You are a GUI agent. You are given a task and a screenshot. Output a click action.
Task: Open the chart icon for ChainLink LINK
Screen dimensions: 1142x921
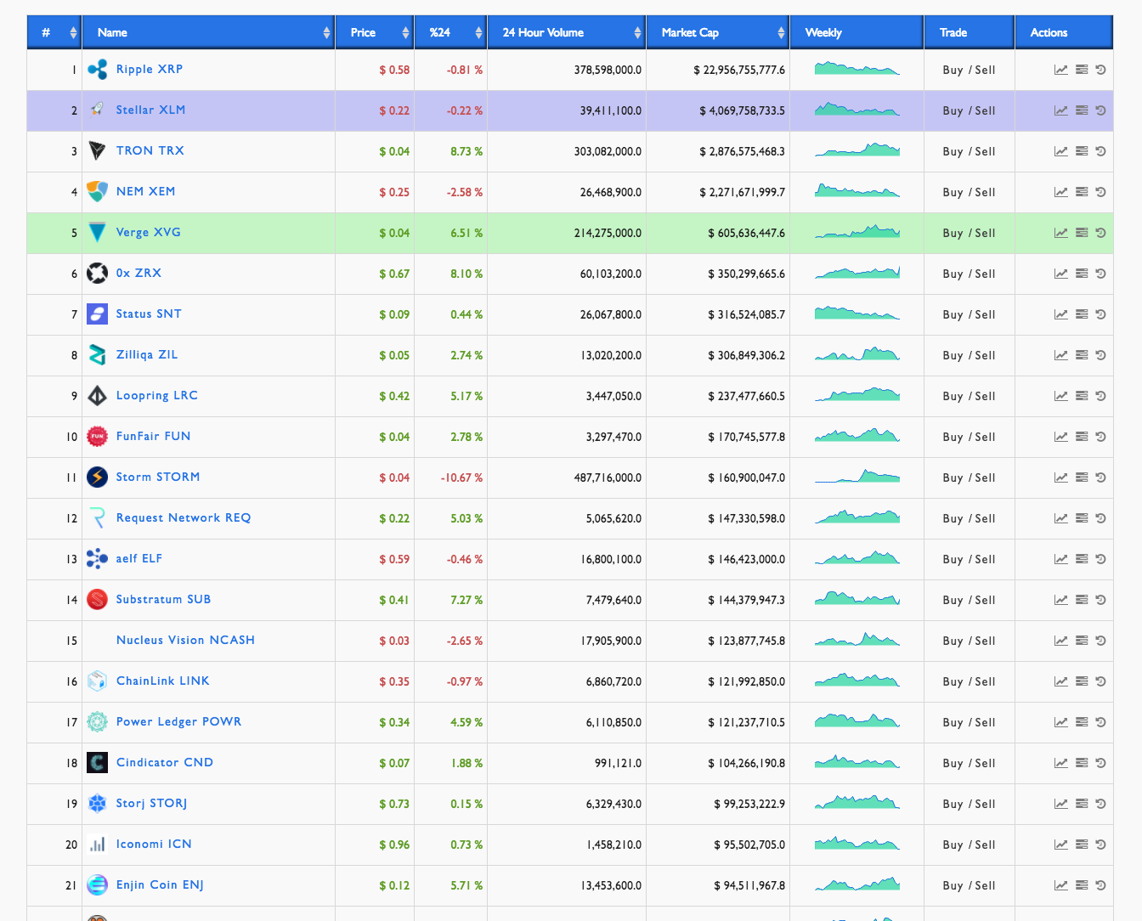1061,681
